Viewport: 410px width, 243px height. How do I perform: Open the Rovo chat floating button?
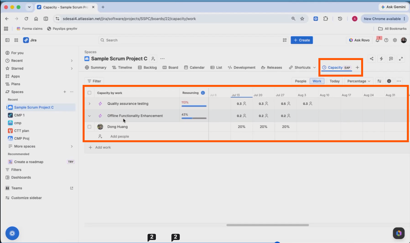coord(399,233)
